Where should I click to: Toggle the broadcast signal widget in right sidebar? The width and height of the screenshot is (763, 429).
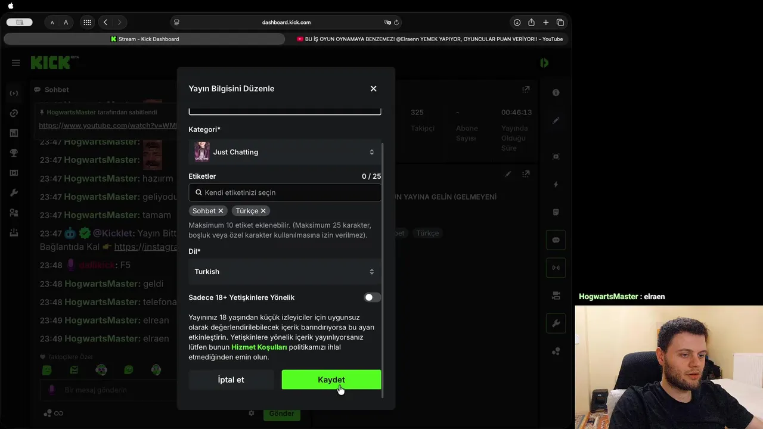pyautogui.click(x=556, y=268)
